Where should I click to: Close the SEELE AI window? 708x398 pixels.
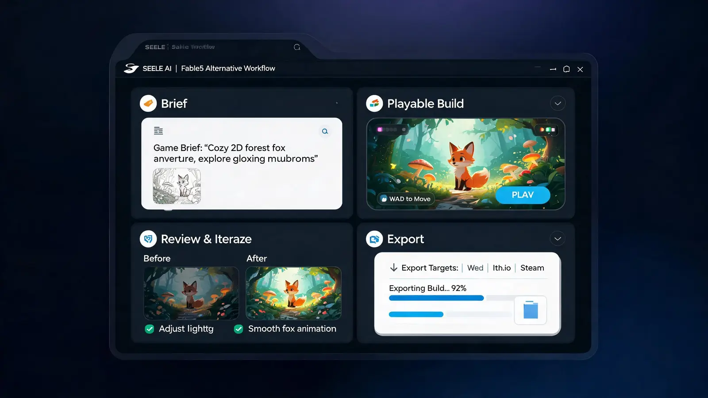tap(580, 69)
